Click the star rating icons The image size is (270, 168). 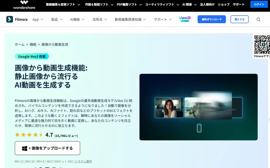click(29, 135)
